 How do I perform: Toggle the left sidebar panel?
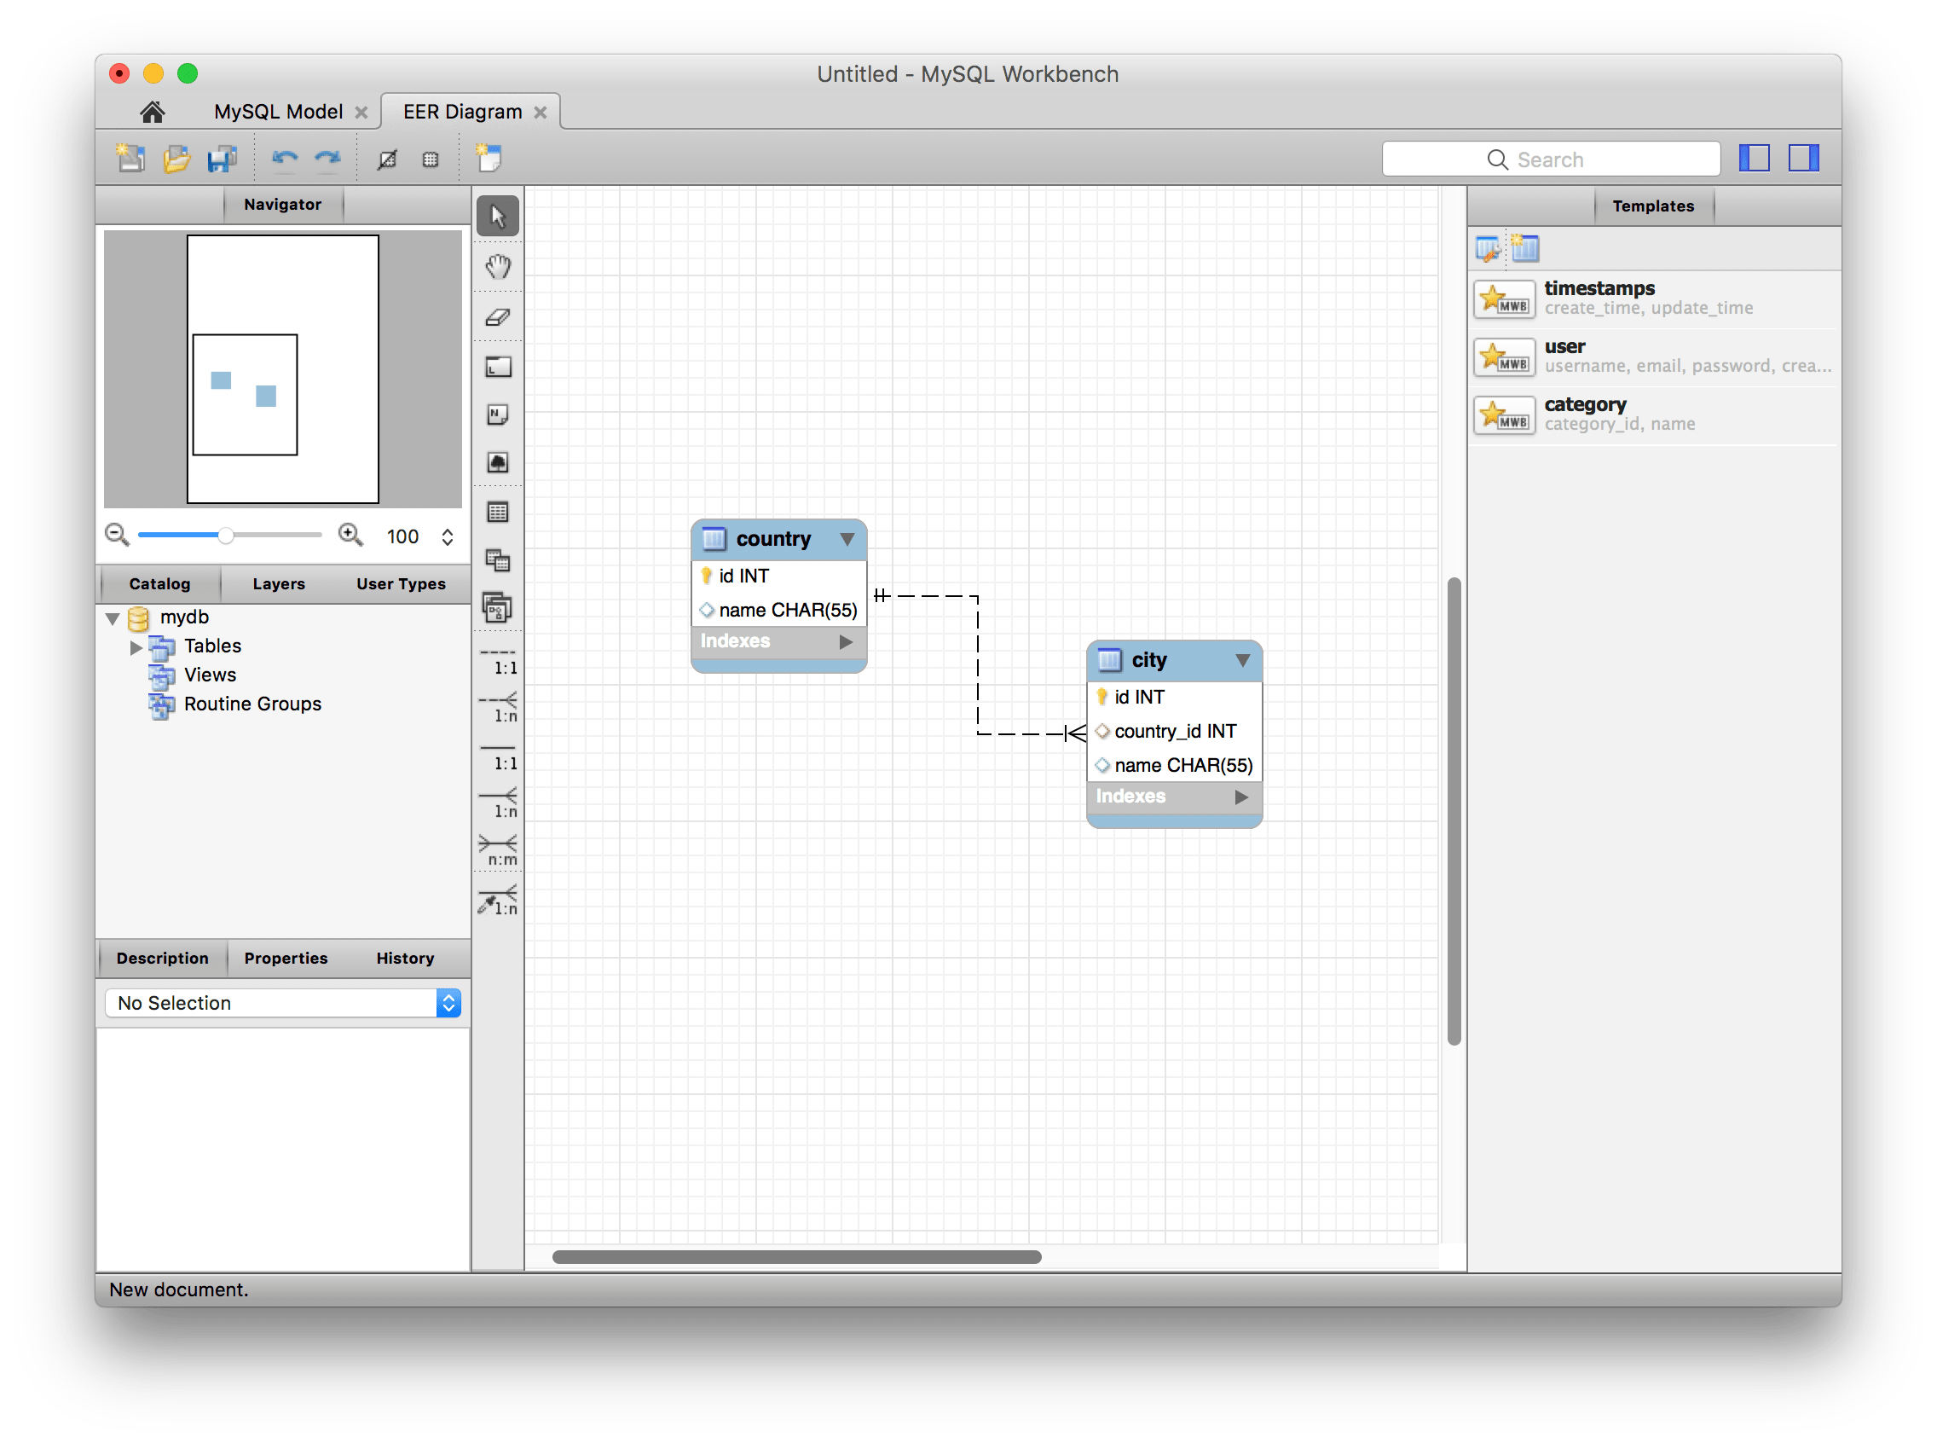point(1754,158)
